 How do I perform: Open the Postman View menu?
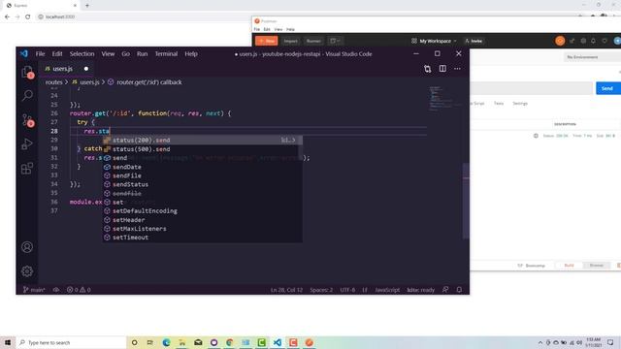pyautogui.click(x=278, y=29)
